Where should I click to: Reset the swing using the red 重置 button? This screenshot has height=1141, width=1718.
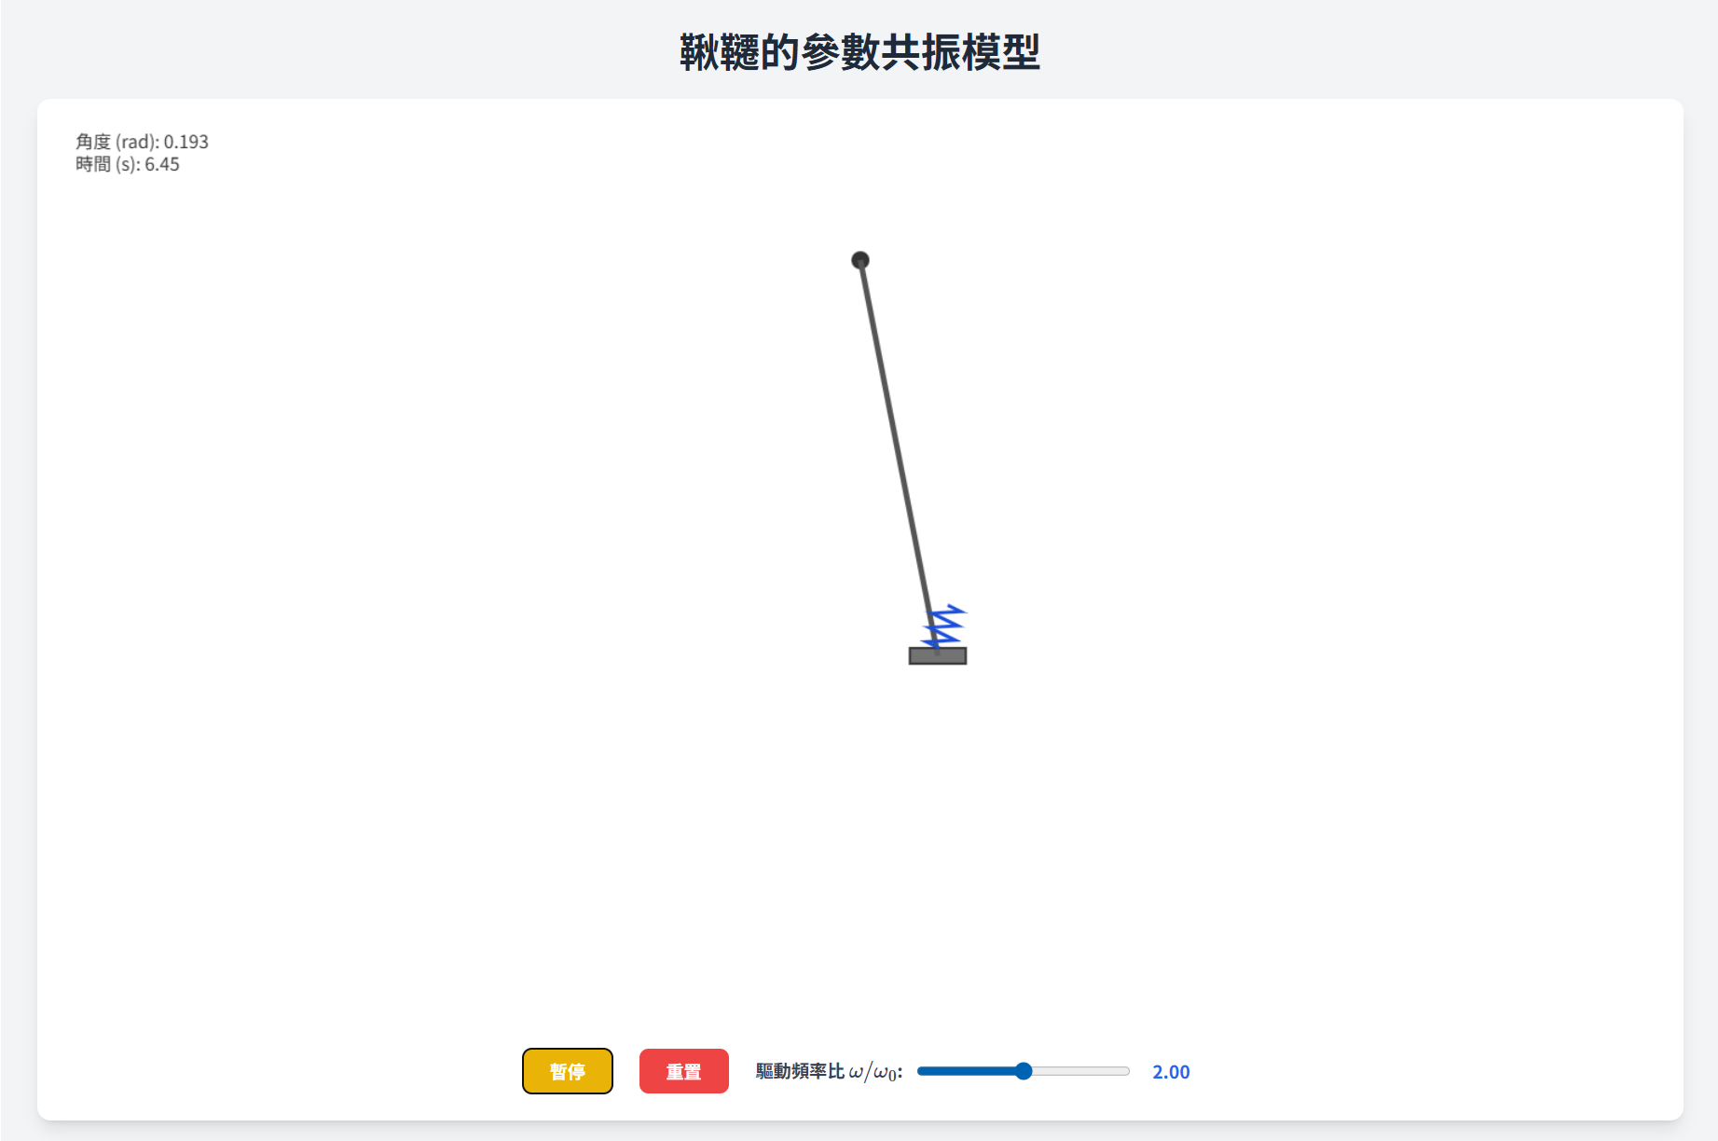pyautogui.click(x=683, y=1071)
